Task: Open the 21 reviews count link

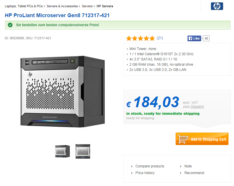Action: [x=160, y=38]
